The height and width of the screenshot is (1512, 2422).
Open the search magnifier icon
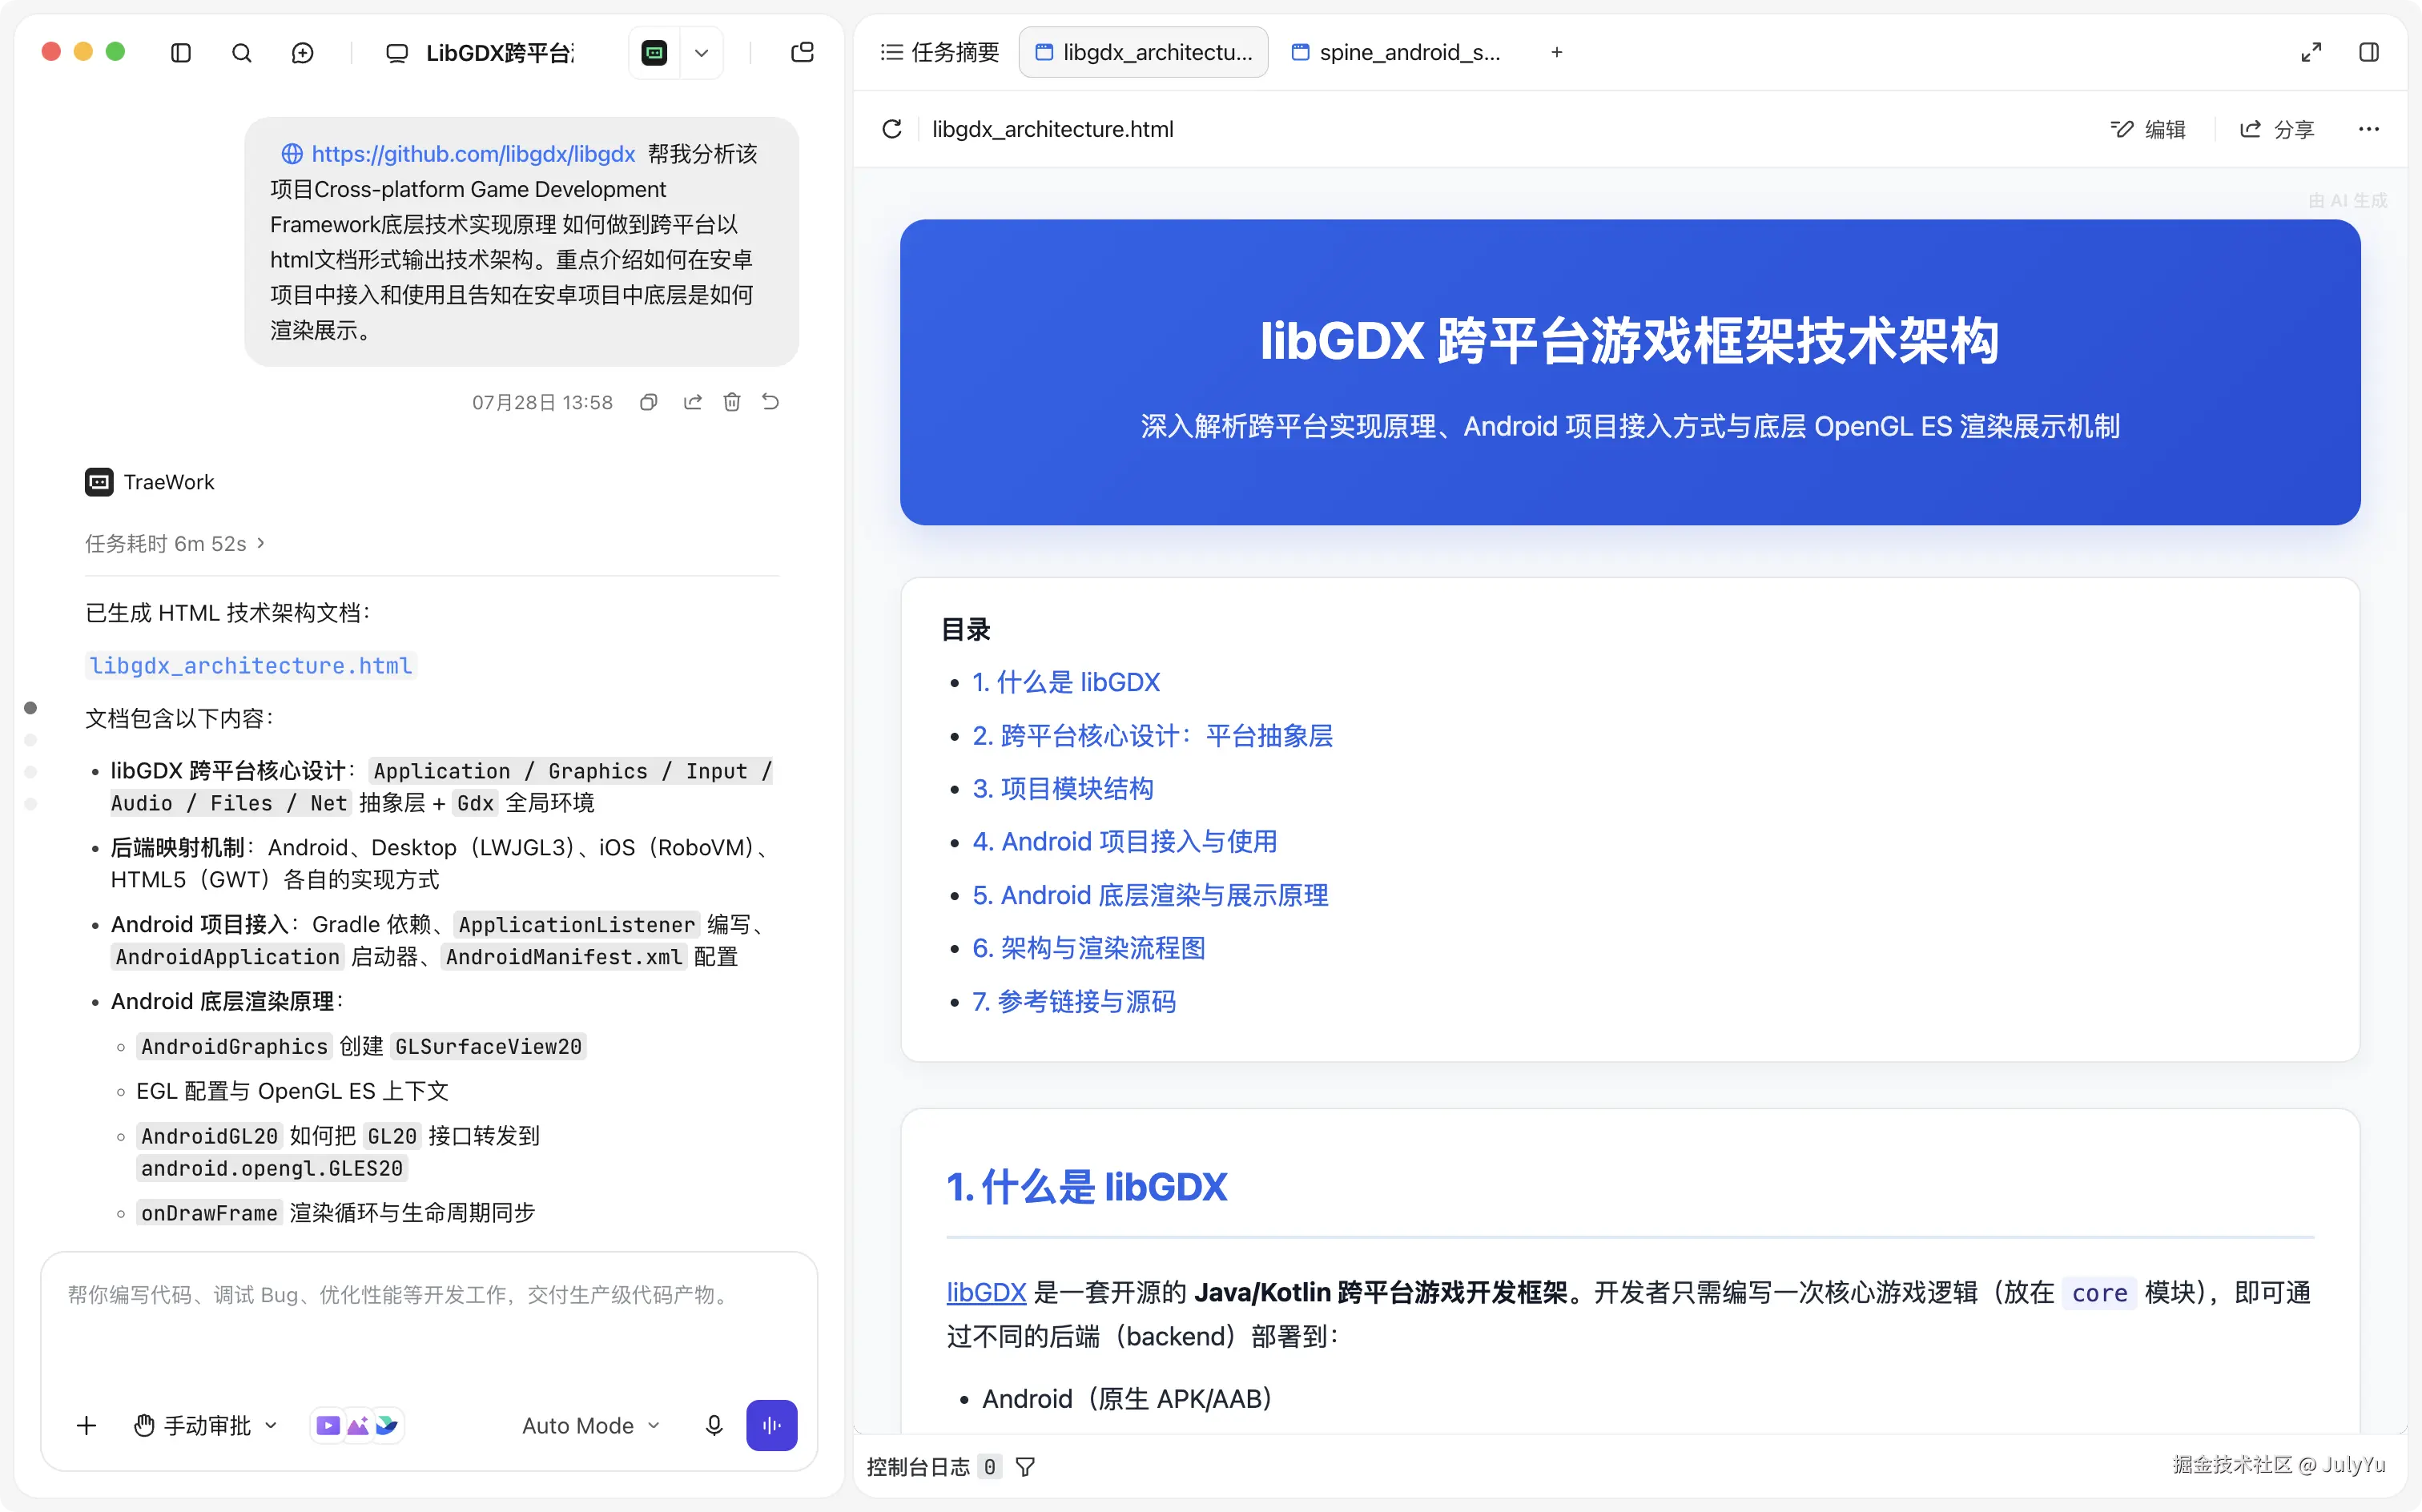point(242,53)
